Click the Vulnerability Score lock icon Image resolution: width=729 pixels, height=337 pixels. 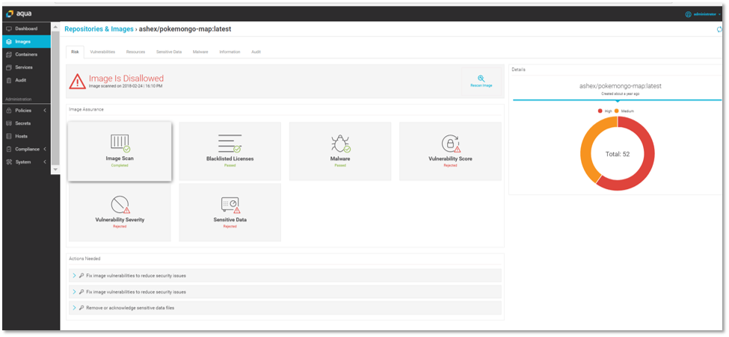pos(450,143)
